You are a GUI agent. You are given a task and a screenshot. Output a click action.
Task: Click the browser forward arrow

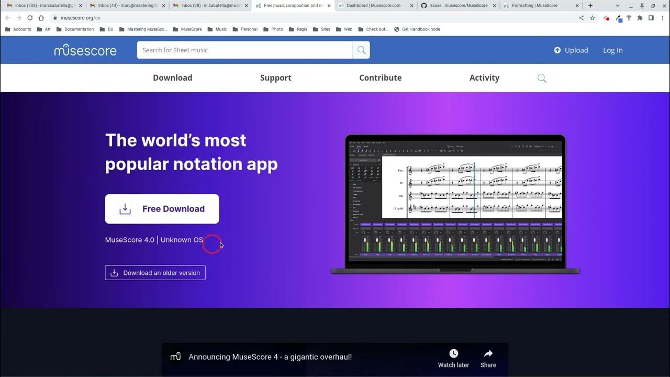(19, 18)
